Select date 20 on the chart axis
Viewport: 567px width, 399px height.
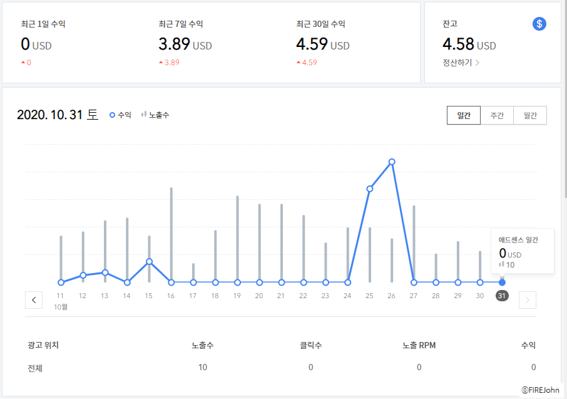point(259,296)
